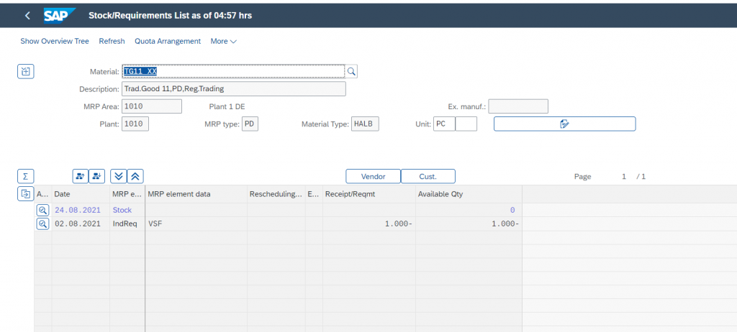Click the Material Type field HALB
The width and height of the screenshot is (737, 332).
point(365,124)
